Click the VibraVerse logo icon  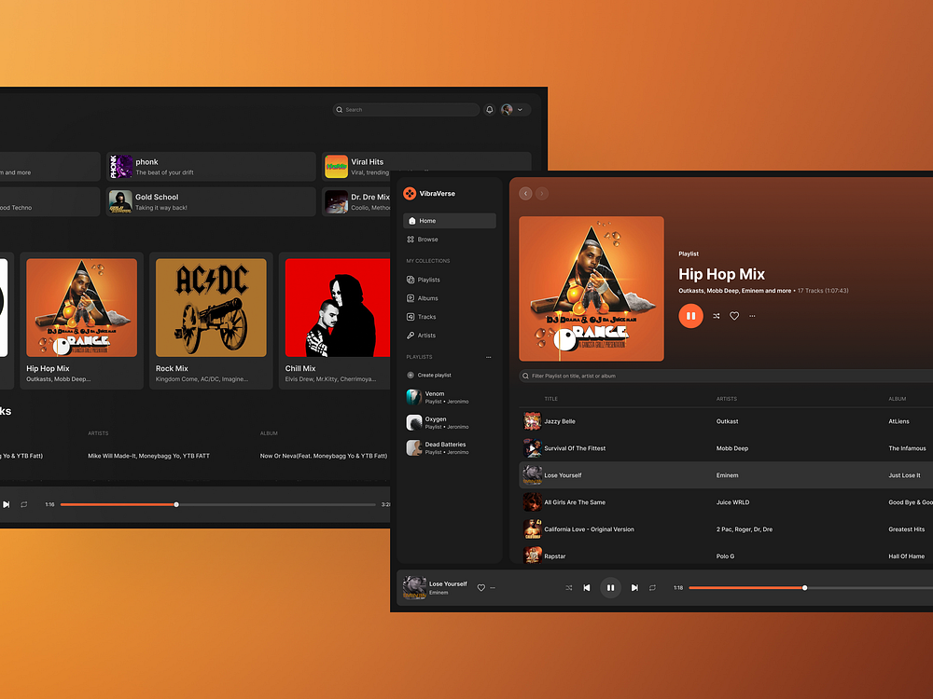pyautogui.click(x=410, y=193)
